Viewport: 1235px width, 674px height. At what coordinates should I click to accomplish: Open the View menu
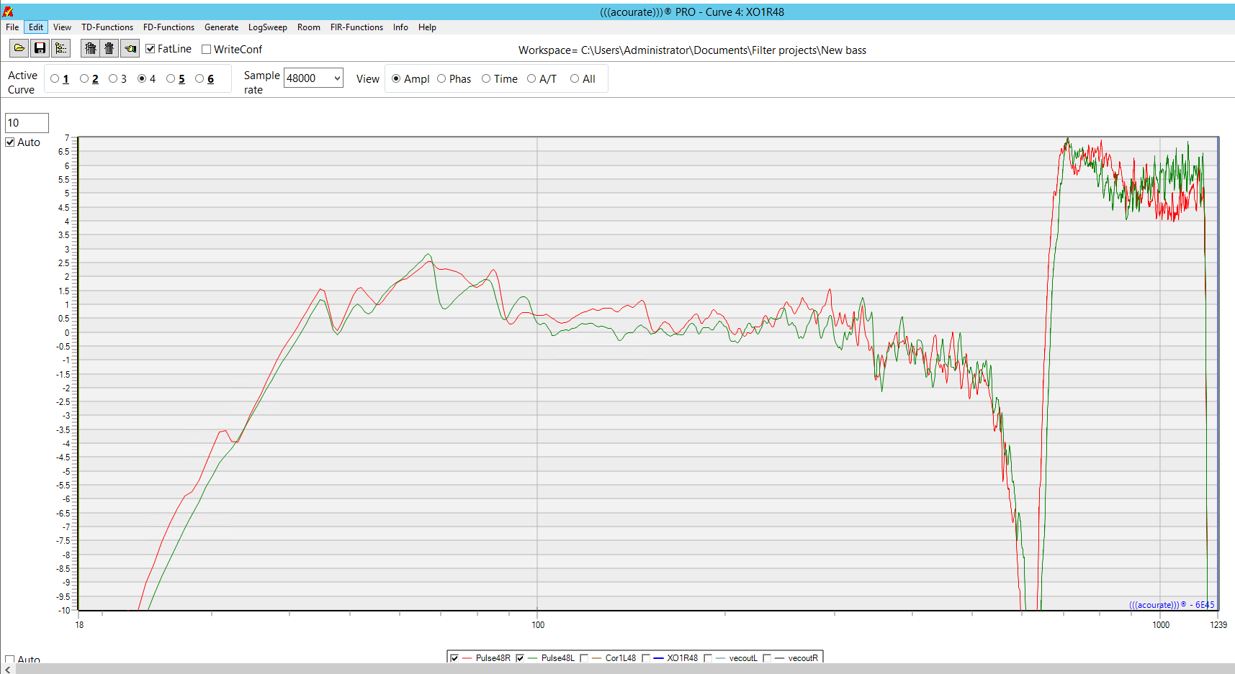click(x=62, y=27)
